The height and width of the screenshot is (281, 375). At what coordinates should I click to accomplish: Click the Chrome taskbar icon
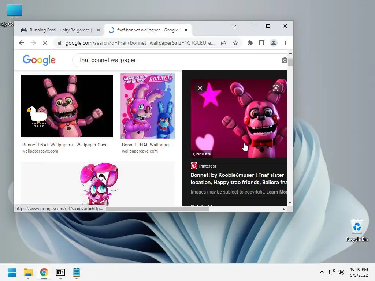tap(44, 272)
